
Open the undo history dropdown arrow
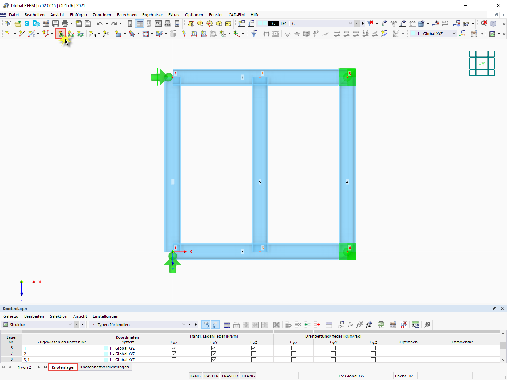click(x=106, y=24)
